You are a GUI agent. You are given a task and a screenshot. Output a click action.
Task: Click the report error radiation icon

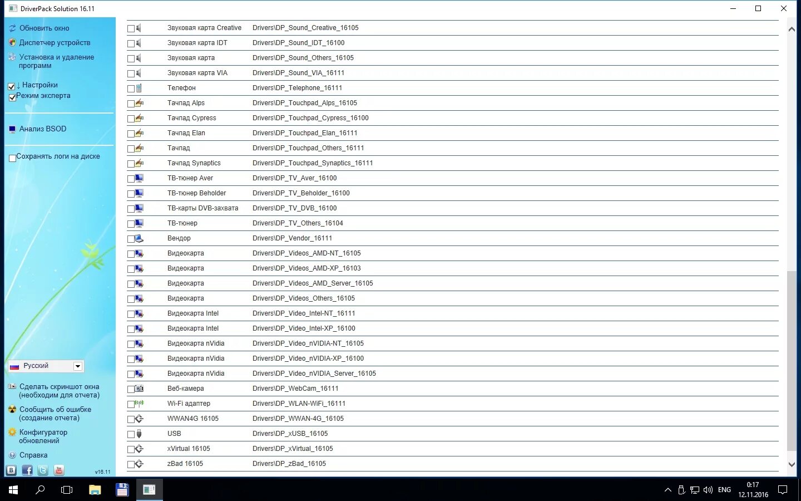coord(12,409)
